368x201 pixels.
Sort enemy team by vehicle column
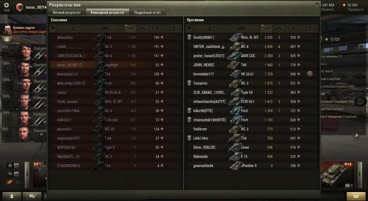click(x=243, y=29)
